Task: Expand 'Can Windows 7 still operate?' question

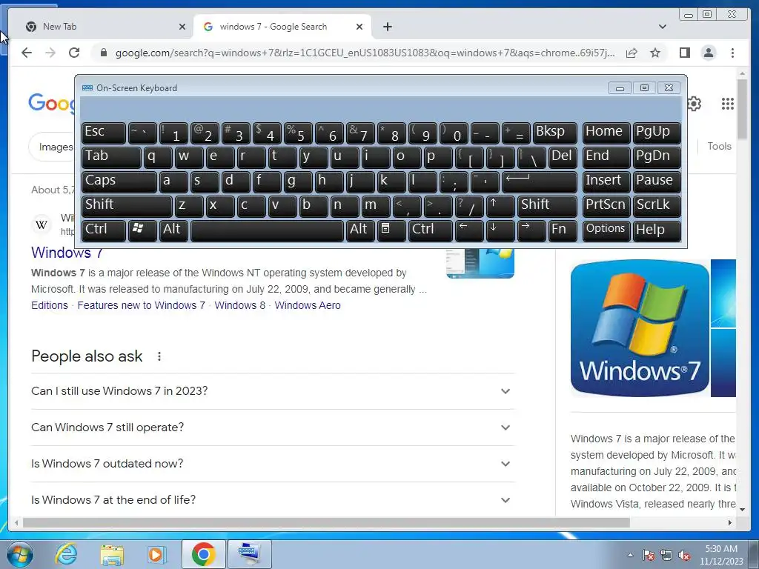Action: pos(273,427)
